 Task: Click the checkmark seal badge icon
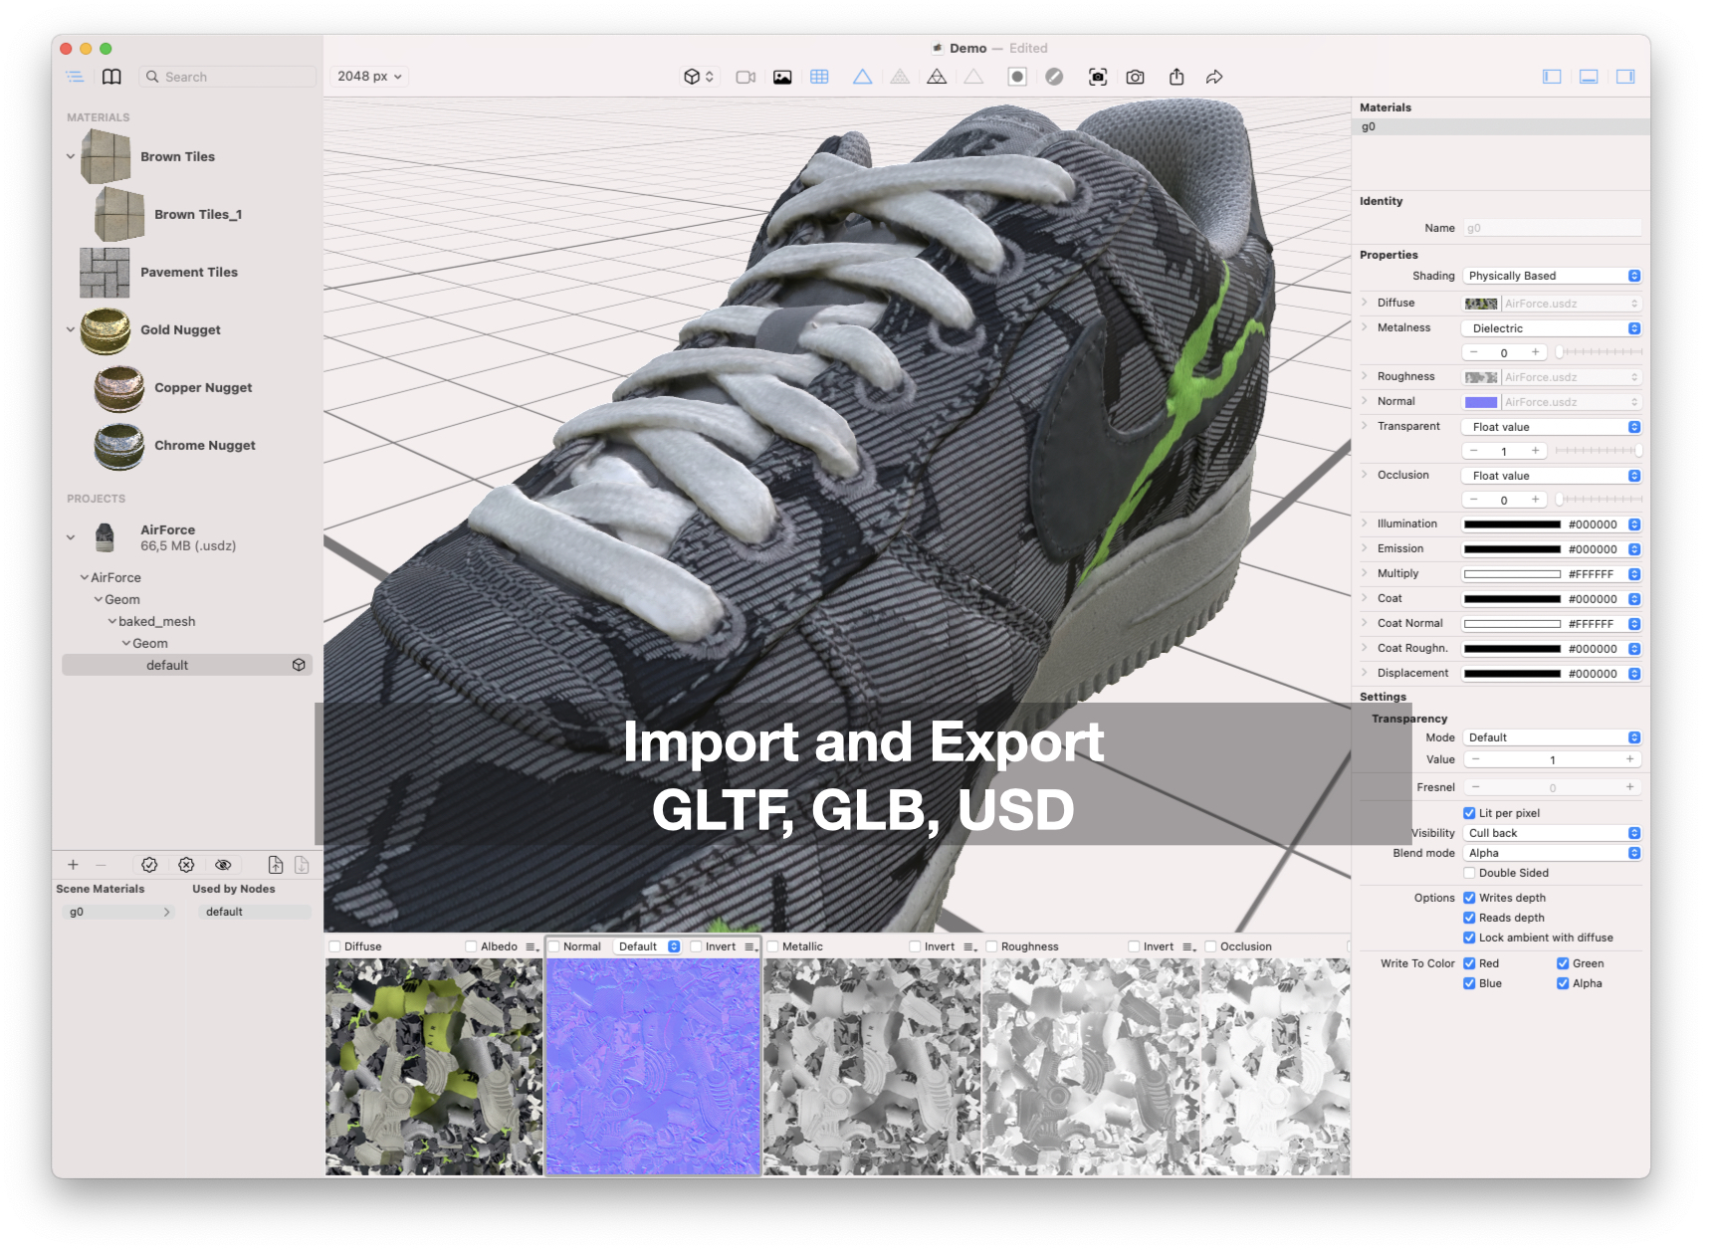coord(149,865)
